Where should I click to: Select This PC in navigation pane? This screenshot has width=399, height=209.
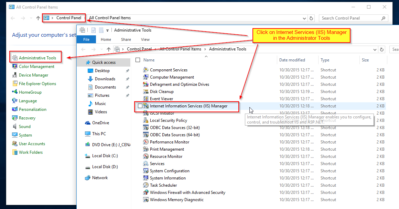tap(99, 133)
